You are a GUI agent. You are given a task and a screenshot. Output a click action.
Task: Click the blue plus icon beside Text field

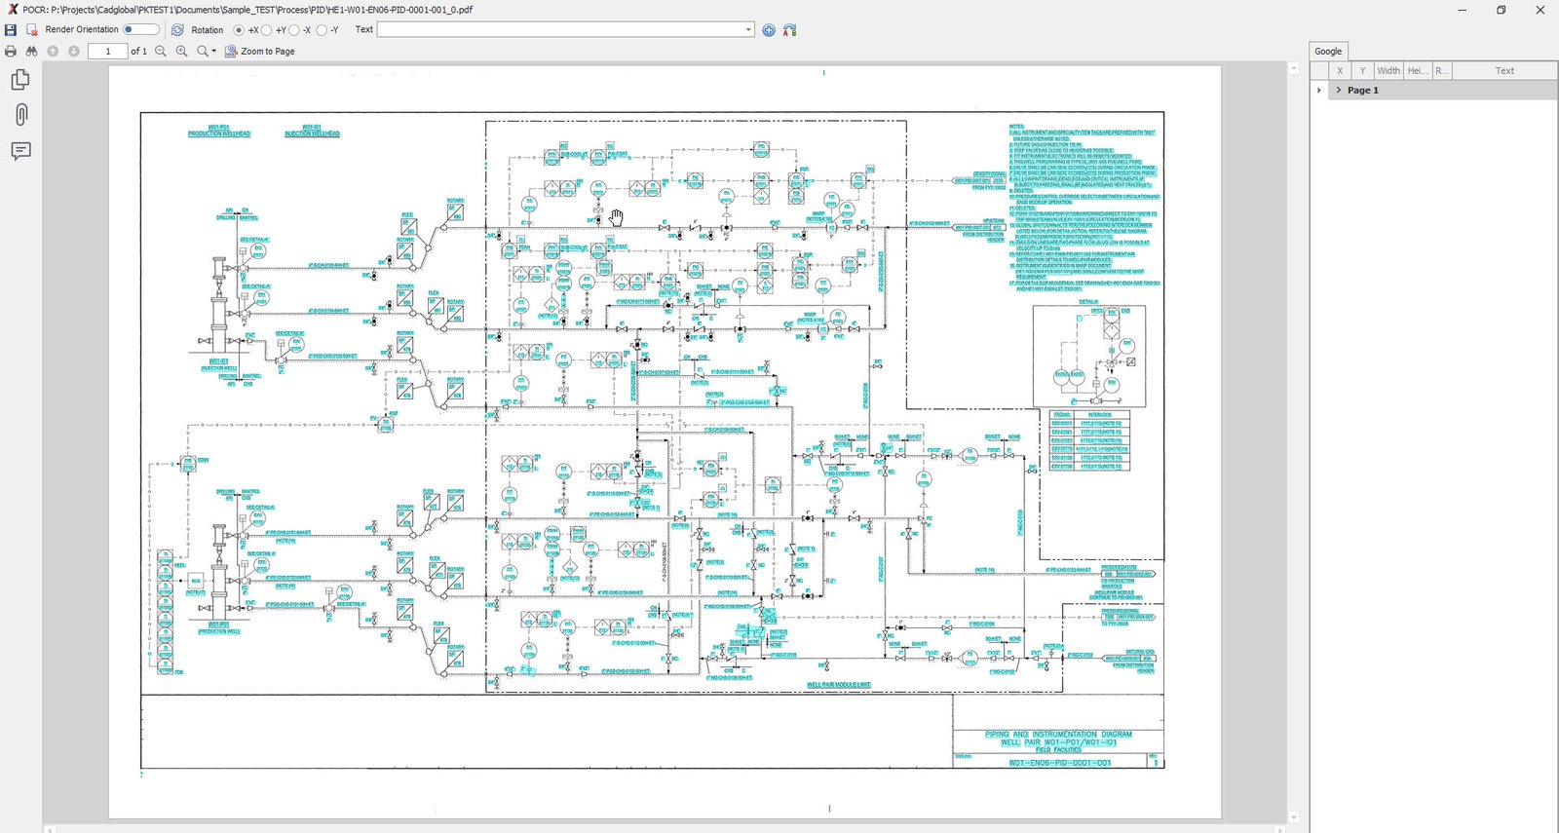pyautogui.click(x=769, y=30)
